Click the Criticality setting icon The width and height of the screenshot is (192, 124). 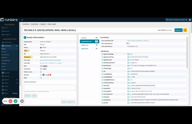click(x=41, y=69)
